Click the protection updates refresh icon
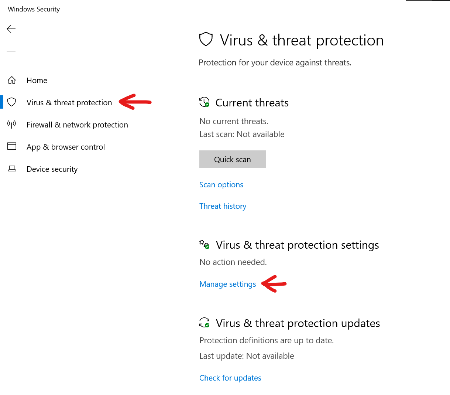450x395 pixels. [x=204, y=323]
